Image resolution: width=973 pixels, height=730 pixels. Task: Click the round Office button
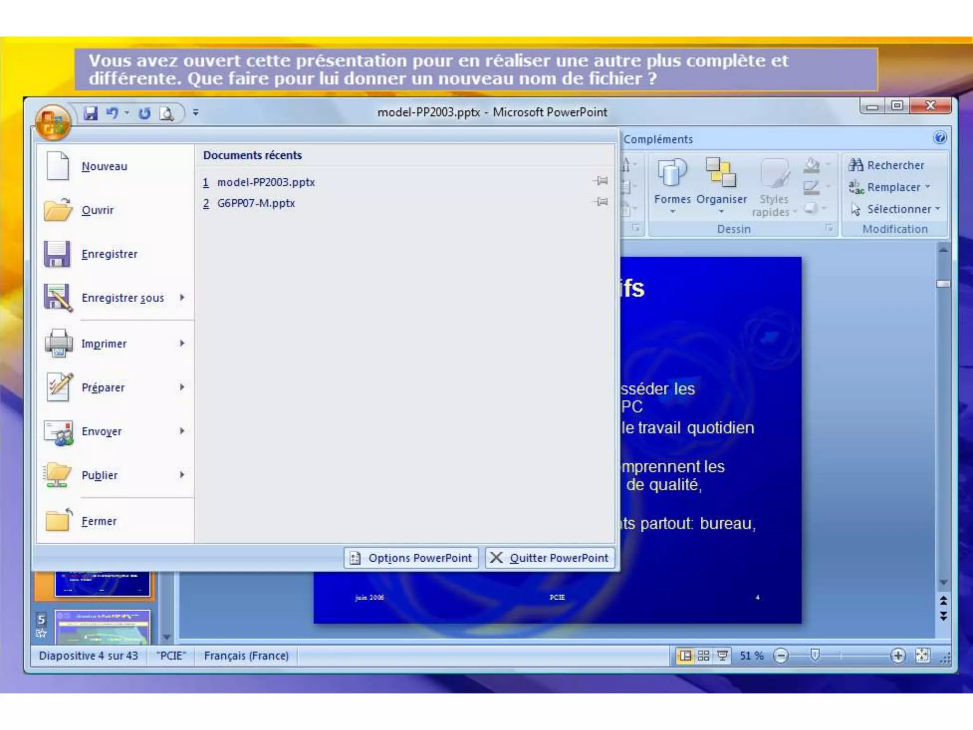coord(53,122)
